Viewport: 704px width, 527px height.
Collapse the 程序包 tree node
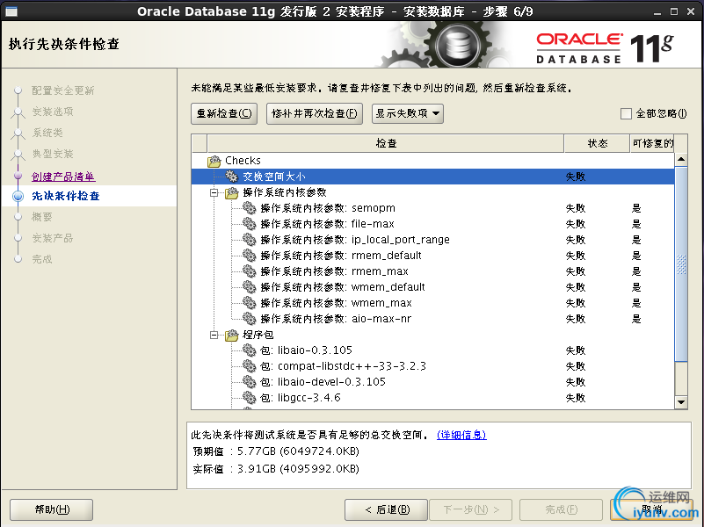pyautogui.click(x=214, y=335)
